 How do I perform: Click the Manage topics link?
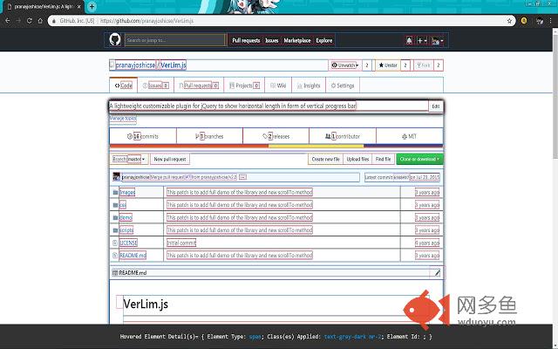(123, 119)
